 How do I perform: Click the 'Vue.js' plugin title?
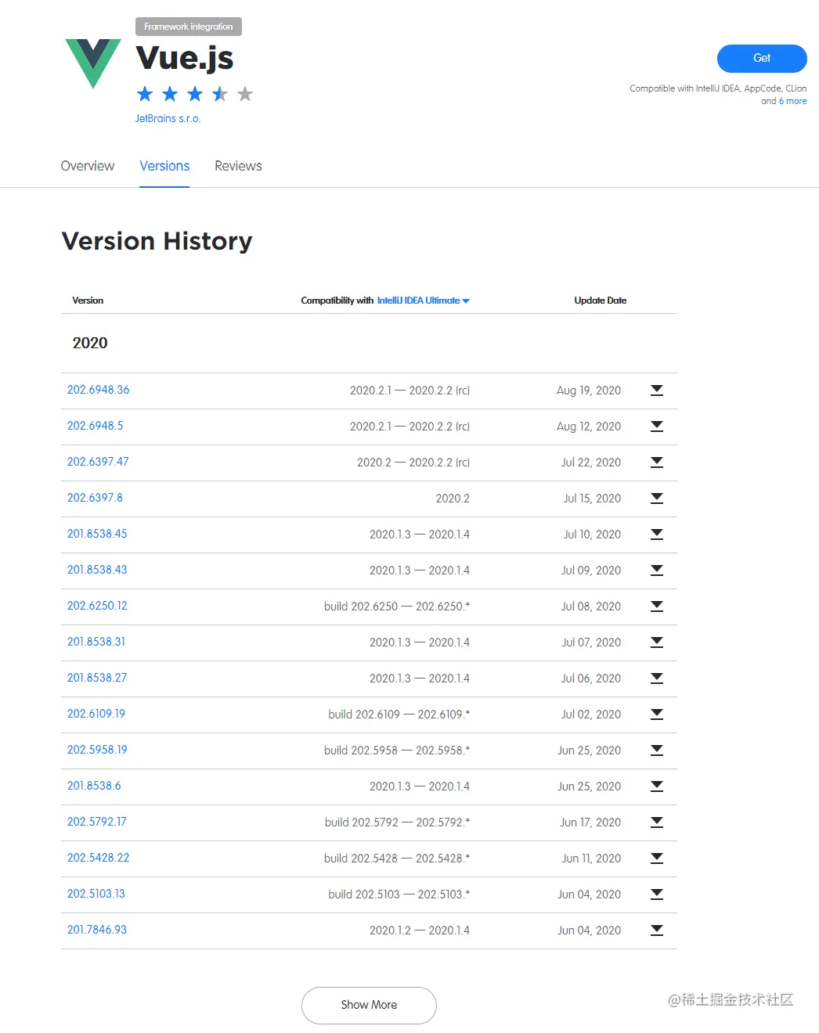[185, 59]
